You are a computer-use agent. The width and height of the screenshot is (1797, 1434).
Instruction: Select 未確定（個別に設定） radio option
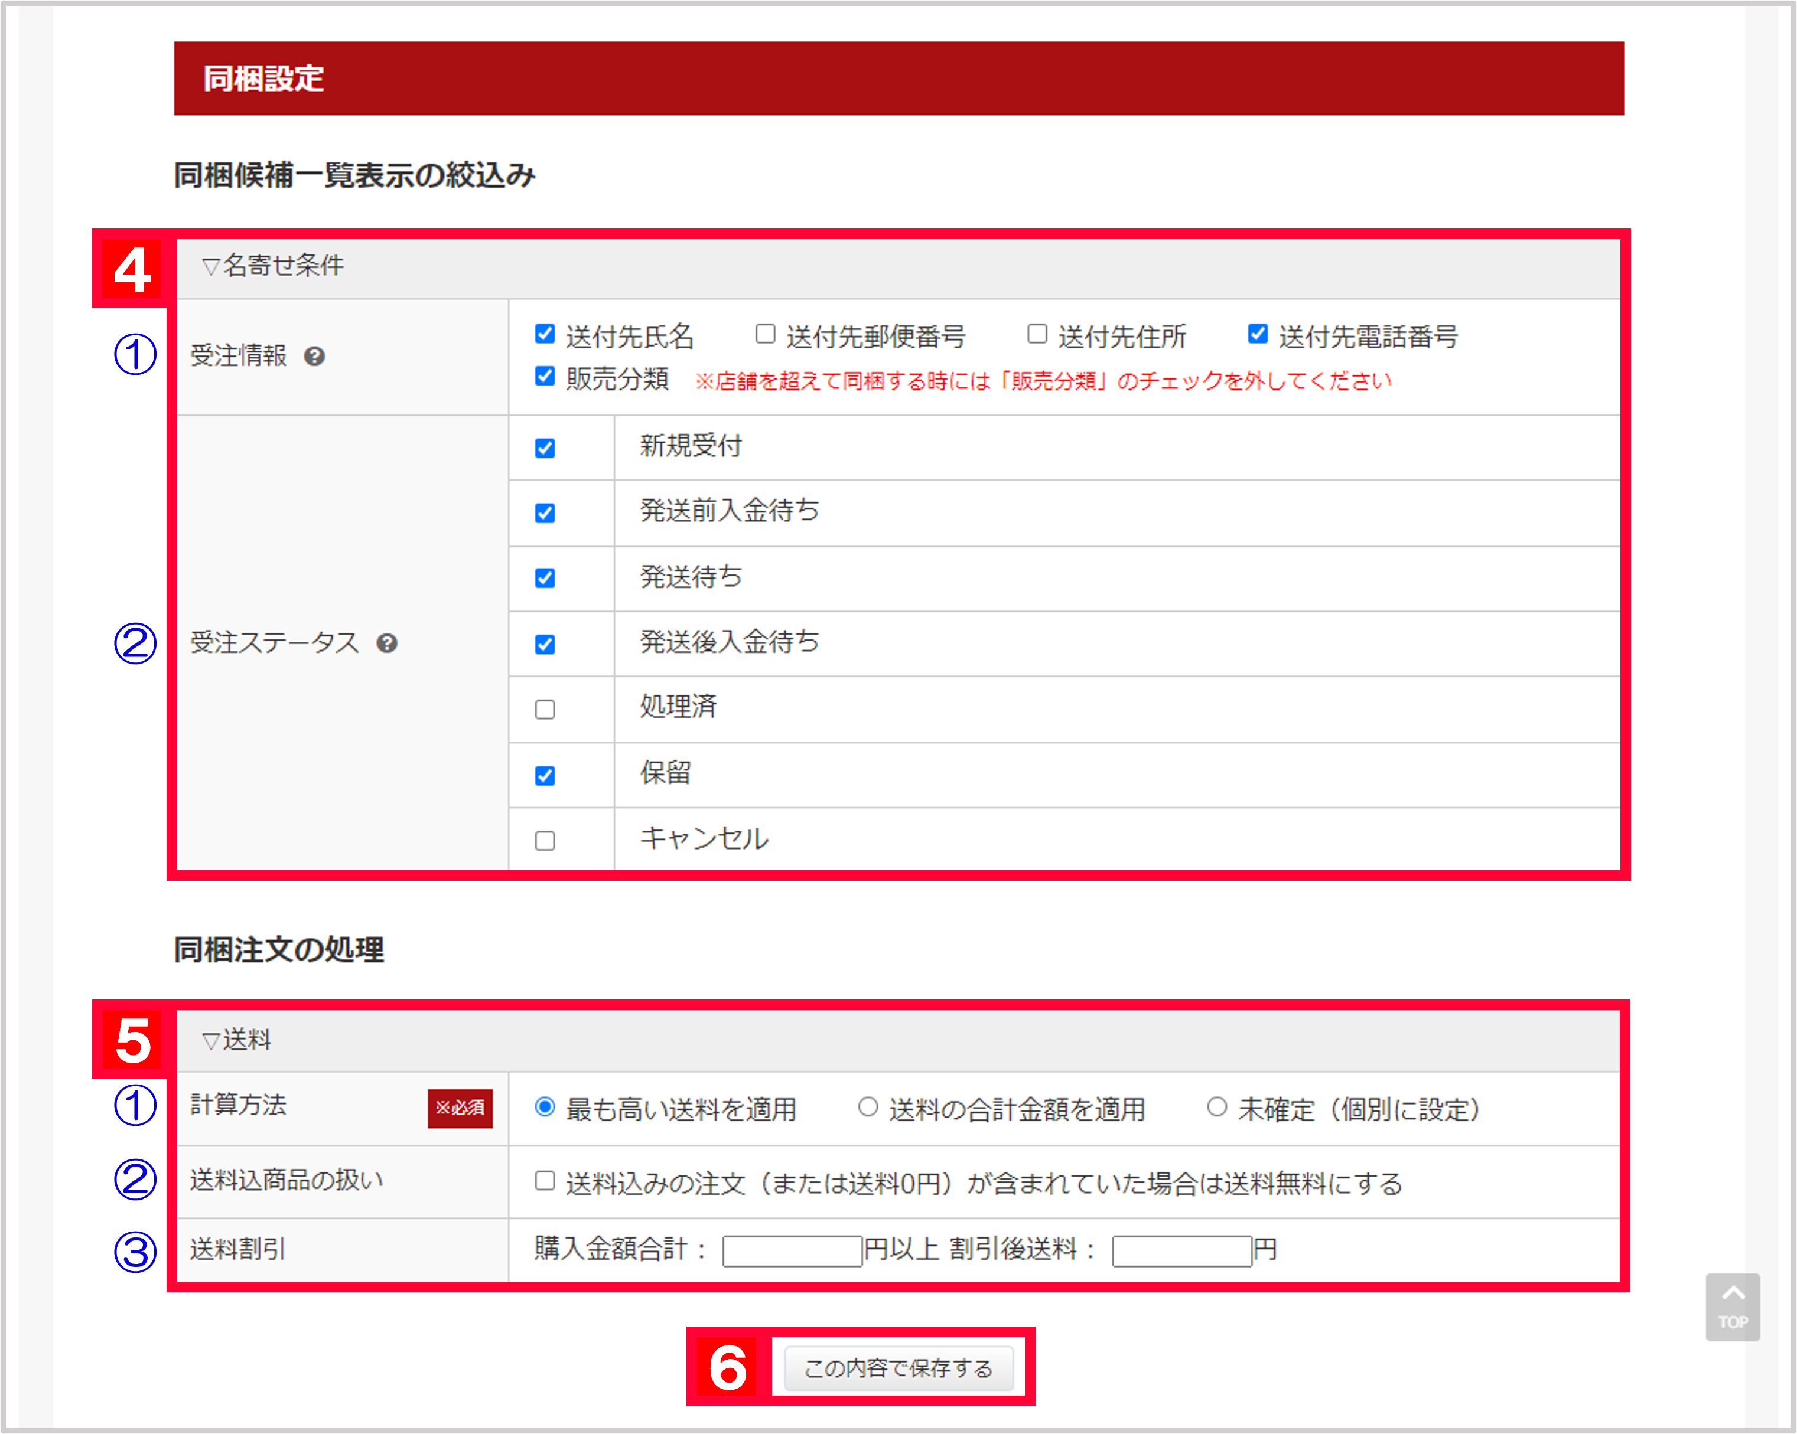(x=1217, y=1107)
